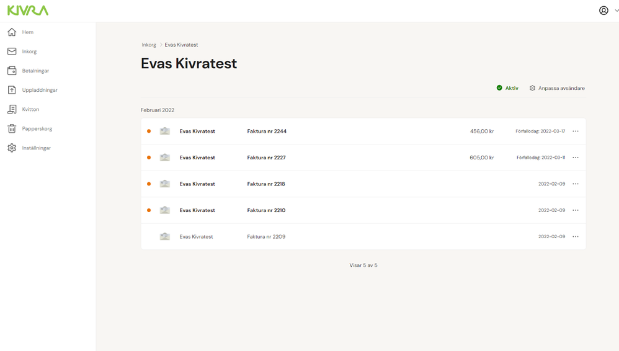Open more options for Faktura nr 2210
This screenshot has width=619, height=351.
[x=576, y=210]
